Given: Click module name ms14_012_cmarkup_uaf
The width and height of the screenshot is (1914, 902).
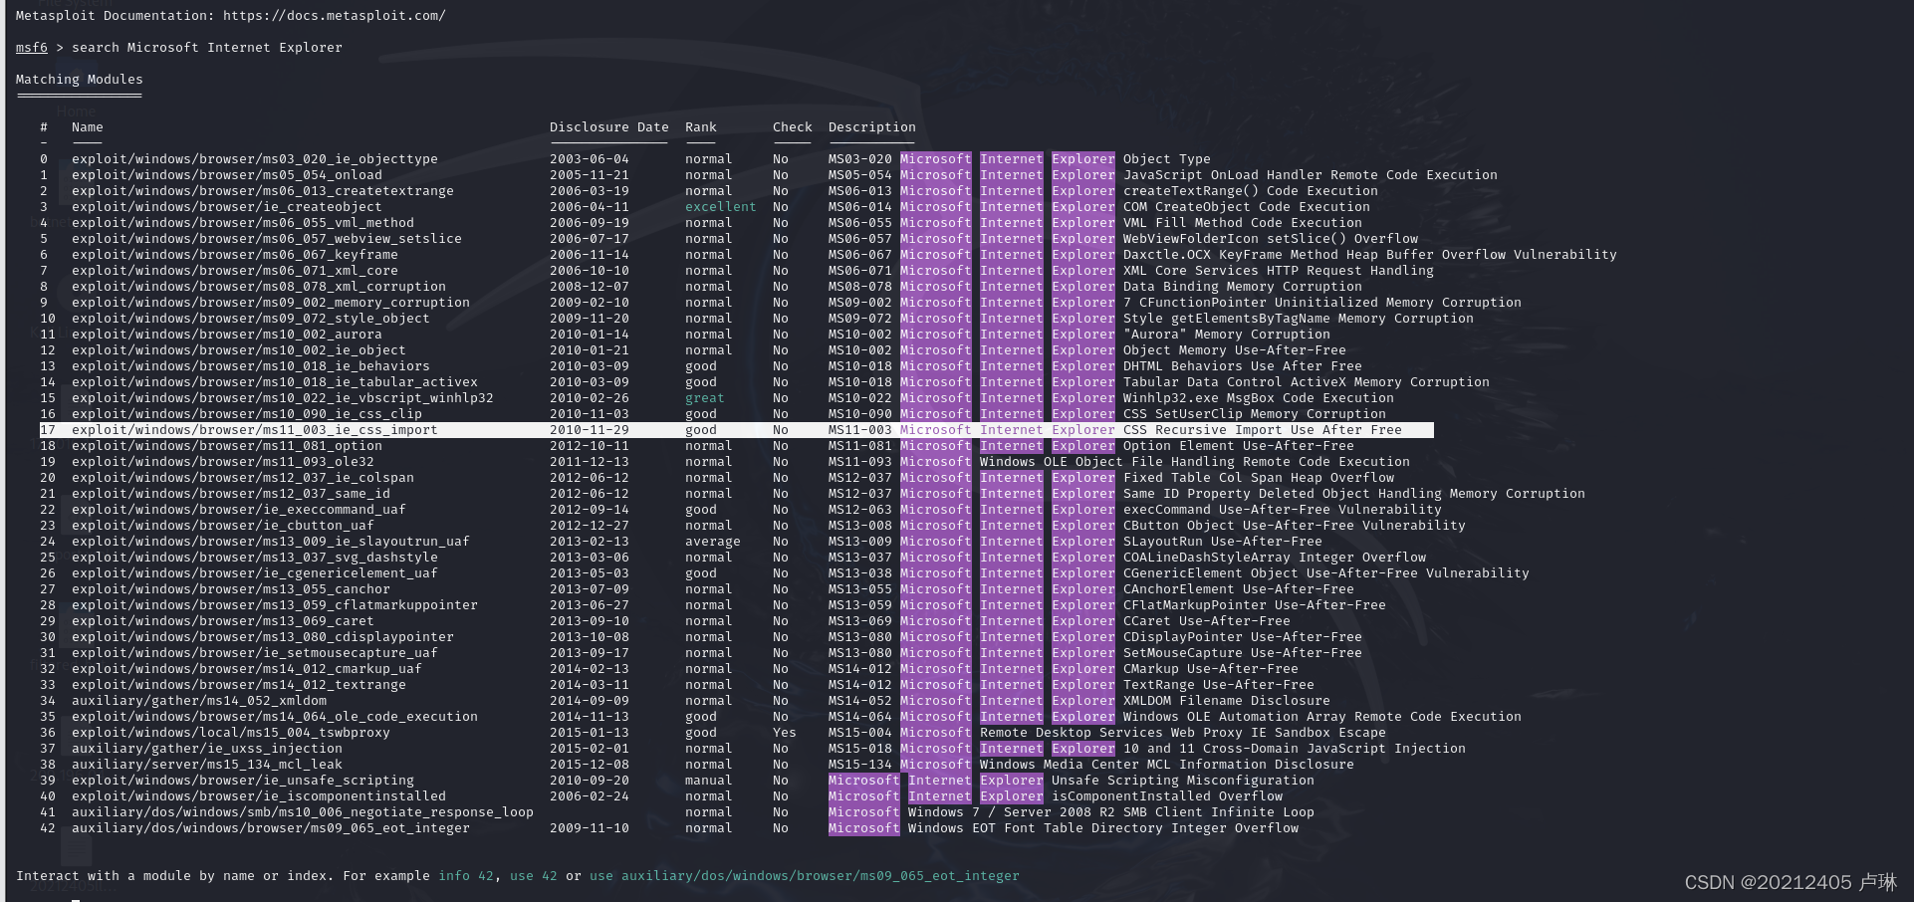Looking at the screenshot, I should 247,669.
